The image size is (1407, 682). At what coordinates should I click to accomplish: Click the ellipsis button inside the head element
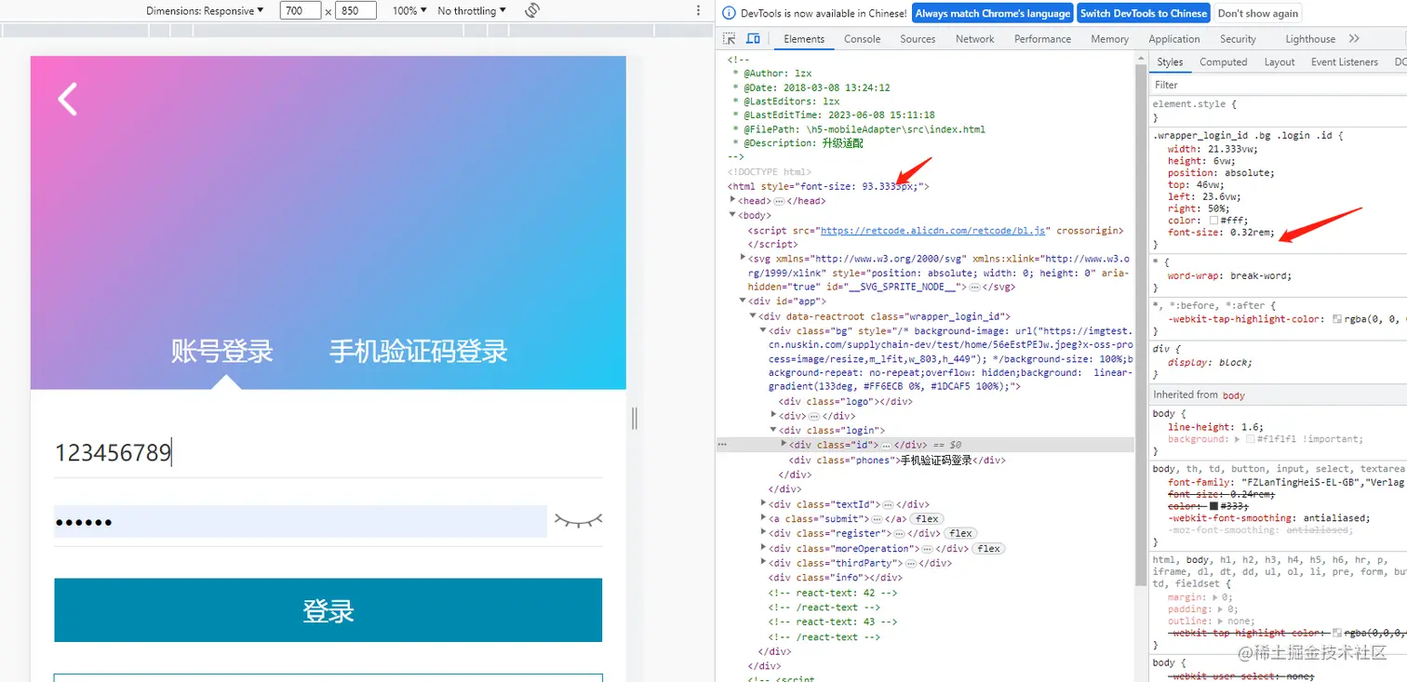(778, 200)
